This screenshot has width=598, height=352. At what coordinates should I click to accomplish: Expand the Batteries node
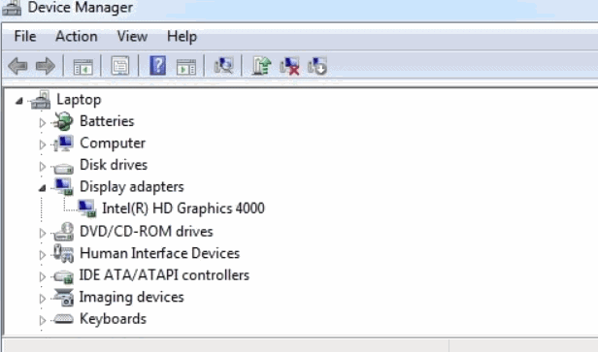tap(42, 122)
